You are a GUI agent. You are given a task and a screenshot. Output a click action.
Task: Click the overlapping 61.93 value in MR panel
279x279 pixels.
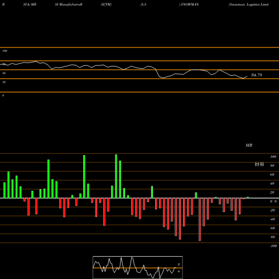(259, 165)
